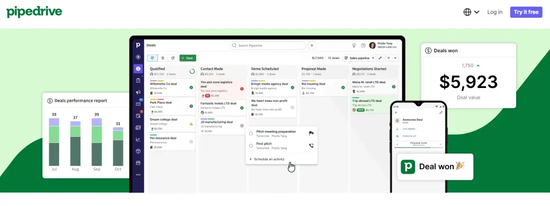This screenshot has width=550, height=206.
Task: Click the three-dots More icon in the sidebar
Action: [138, 175]
